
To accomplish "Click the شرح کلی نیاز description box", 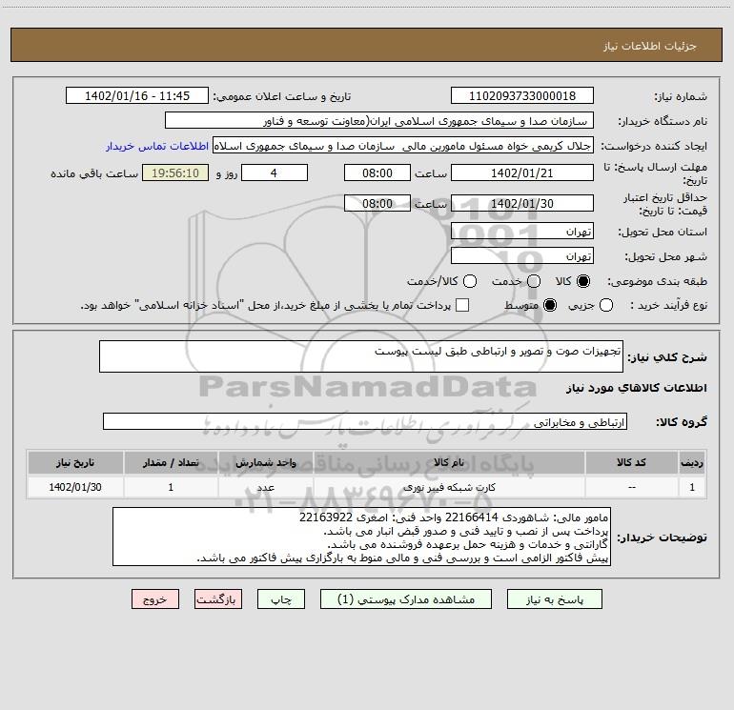I will coord(361,356).
